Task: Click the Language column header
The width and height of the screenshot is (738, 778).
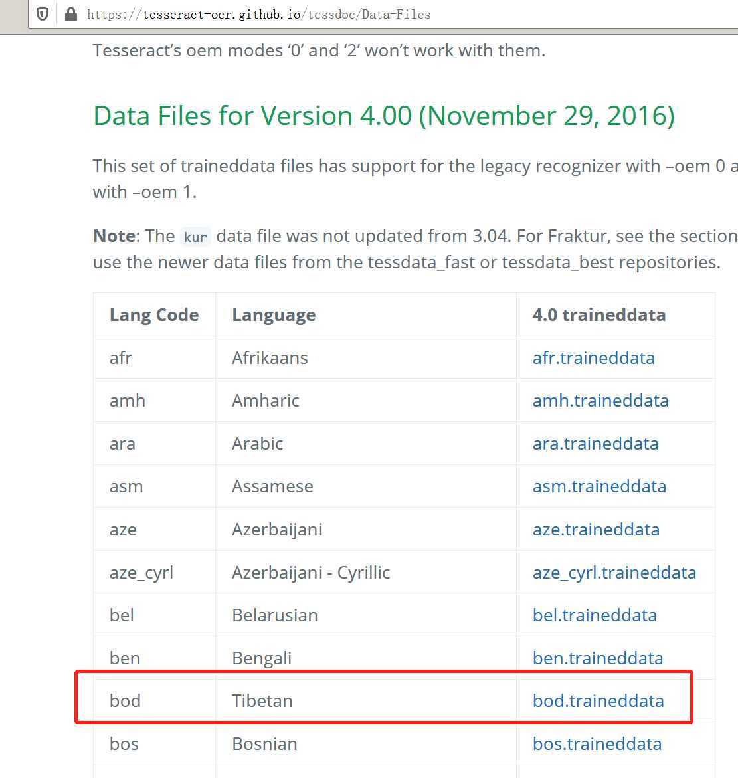Action: (x=274, y=315)
